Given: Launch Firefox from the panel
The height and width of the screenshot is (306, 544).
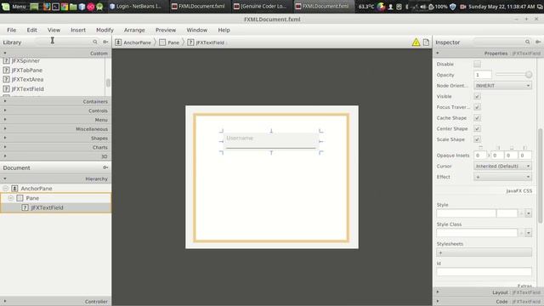Looking at the screenshot, I should (x=47, y=7).
